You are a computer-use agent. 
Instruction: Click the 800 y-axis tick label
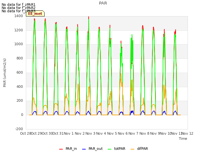pos(20,58)
